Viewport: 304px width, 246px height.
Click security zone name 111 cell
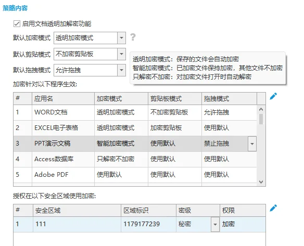(x=77, y=224)
